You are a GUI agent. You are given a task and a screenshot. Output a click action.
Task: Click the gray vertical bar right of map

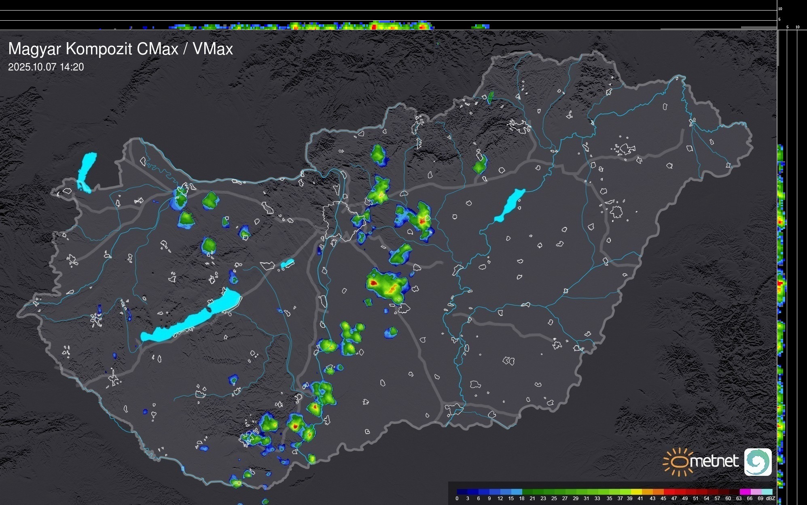click(x=778, y=48)
